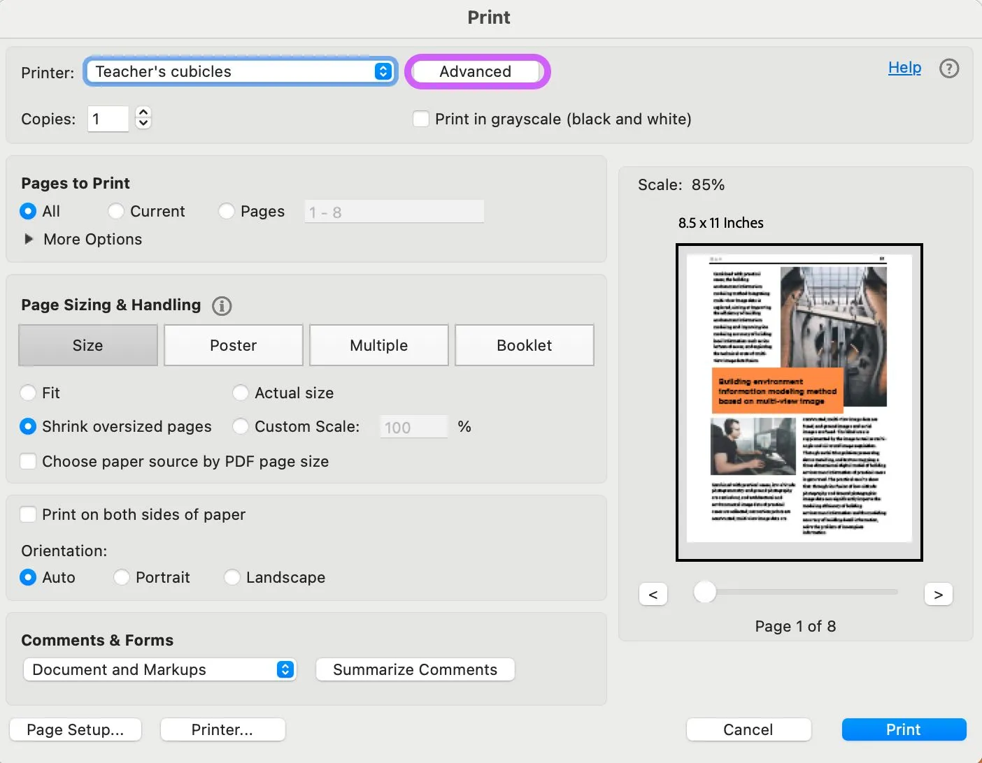Check Choose paper source by PDF page size

(28, 461)
